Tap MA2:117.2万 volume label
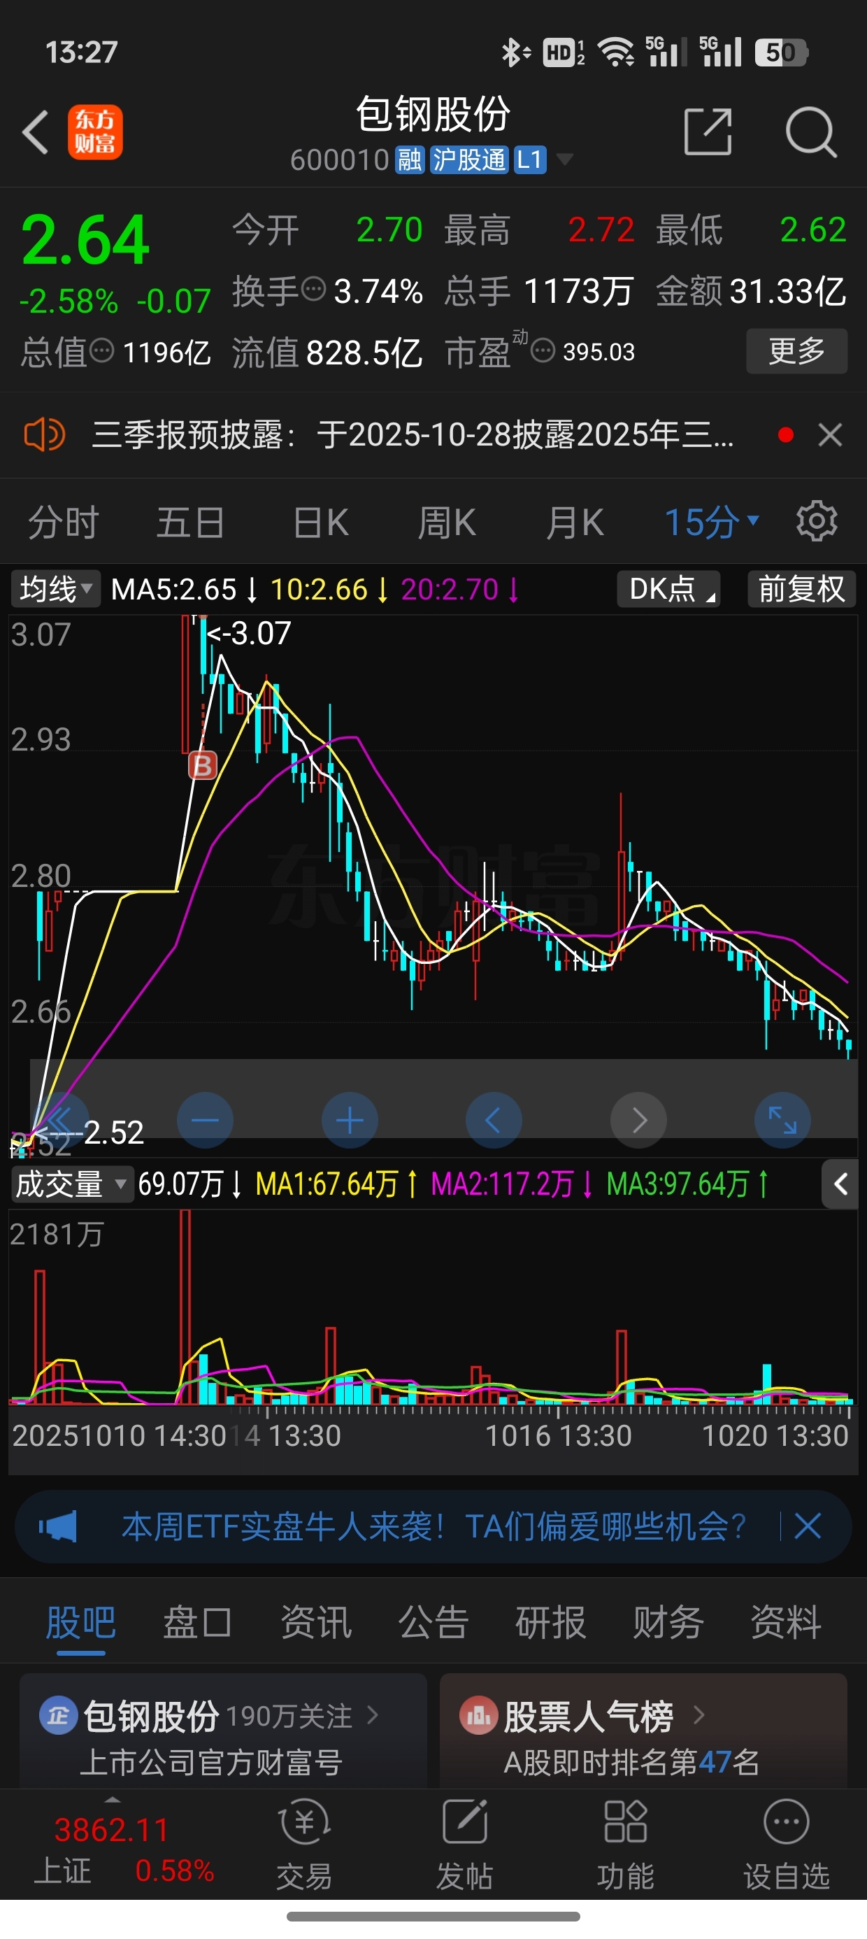867x1939 pixels. [511, 1184]
